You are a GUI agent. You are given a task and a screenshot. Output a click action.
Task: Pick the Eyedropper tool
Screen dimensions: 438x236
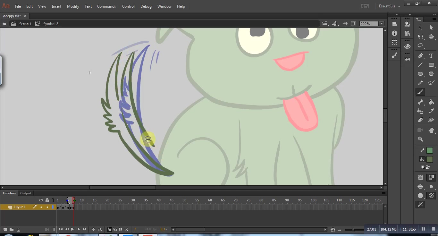pyautogui.click(x=432, y=111)
